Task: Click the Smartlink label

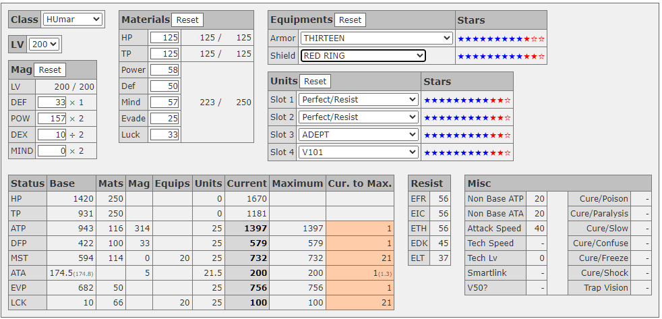Action: (486, 273)
